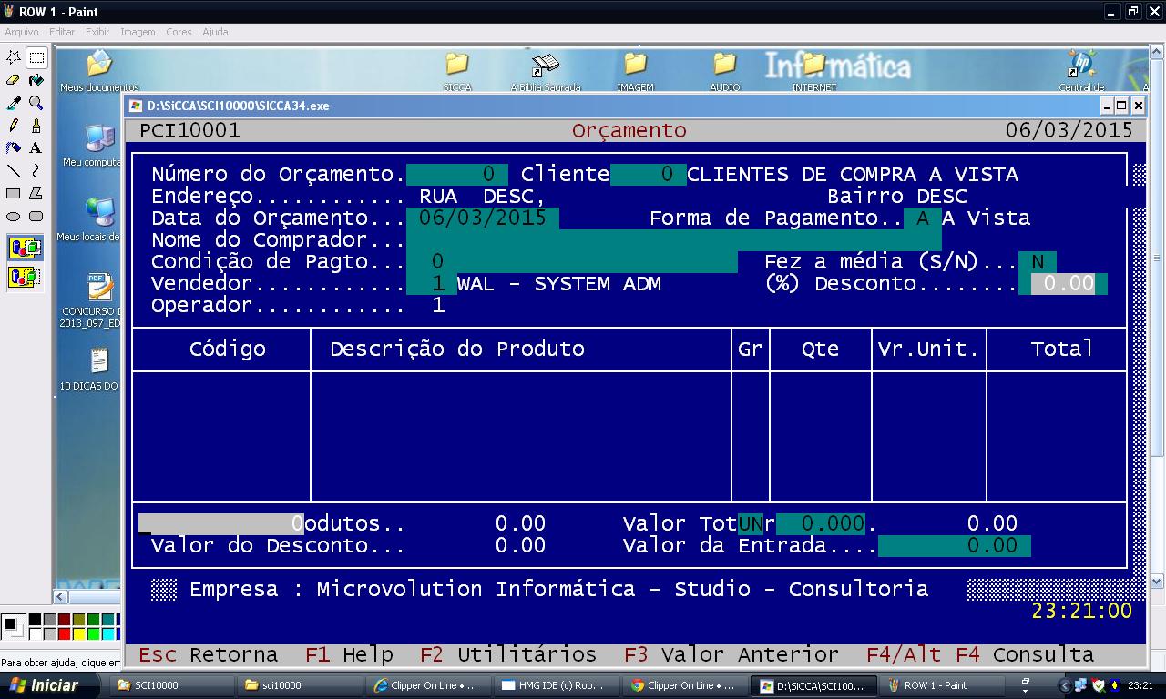The image size is (1166, 699).
Task: Pick the Eraser tool
Action: click(14, 80)
